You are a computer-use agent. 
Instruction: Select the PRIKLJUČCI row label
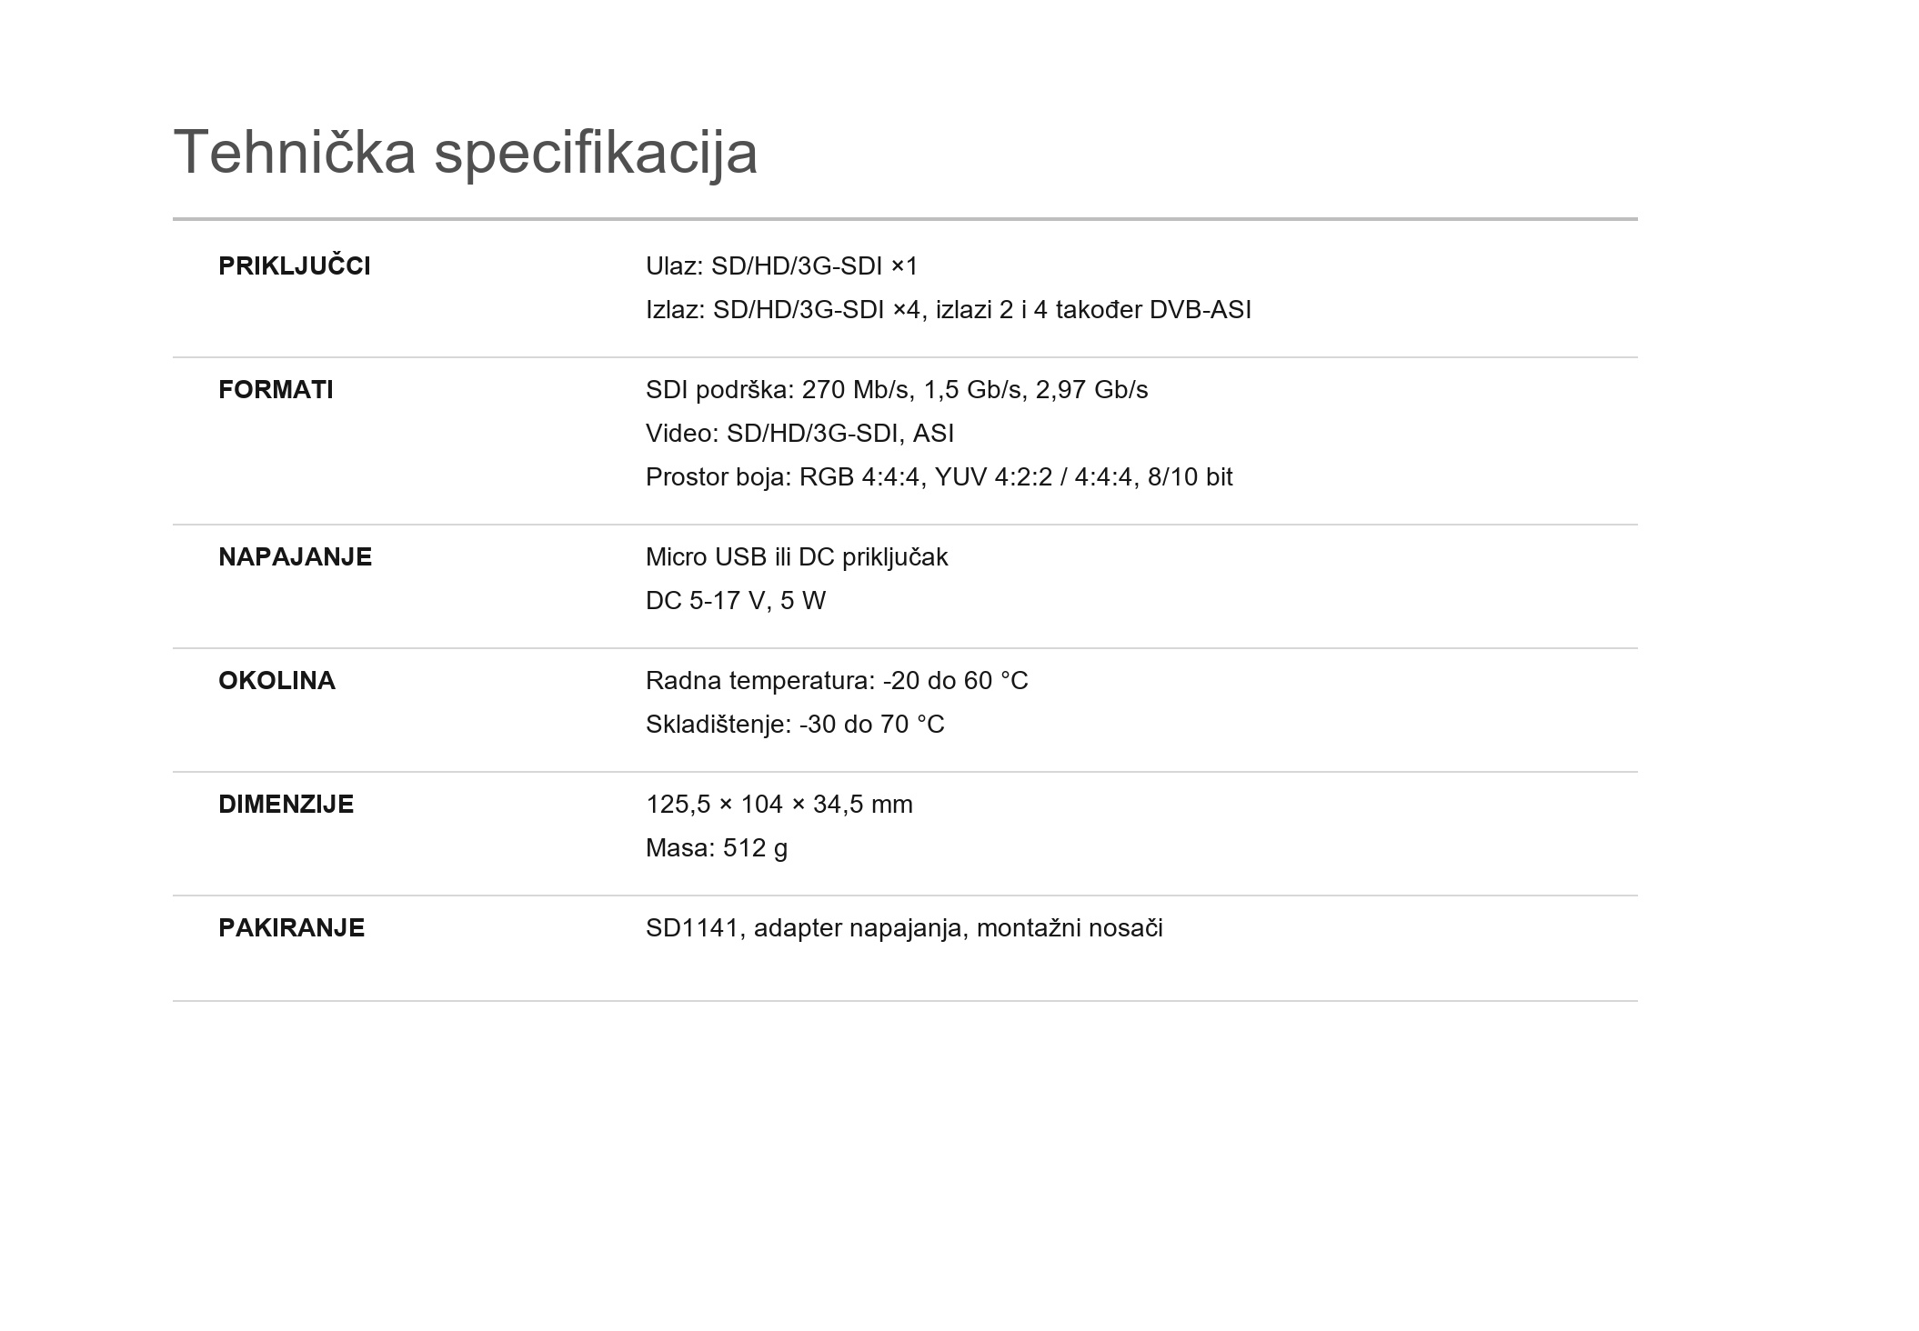(x=294, y=265)
